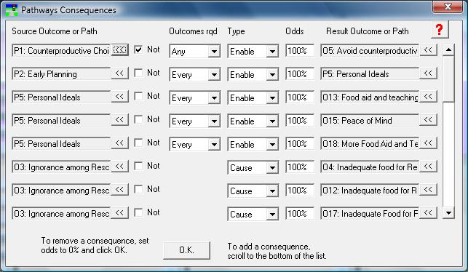The image size is (468, 272).
Task: Click the << picker beside O17: Inadequate Food result
Action: click(x=428, y=212)
